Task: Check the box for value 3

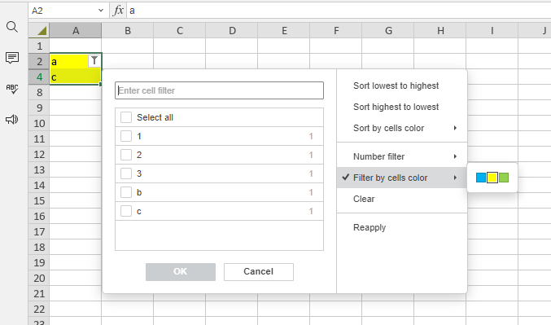Action: point(126,173)
